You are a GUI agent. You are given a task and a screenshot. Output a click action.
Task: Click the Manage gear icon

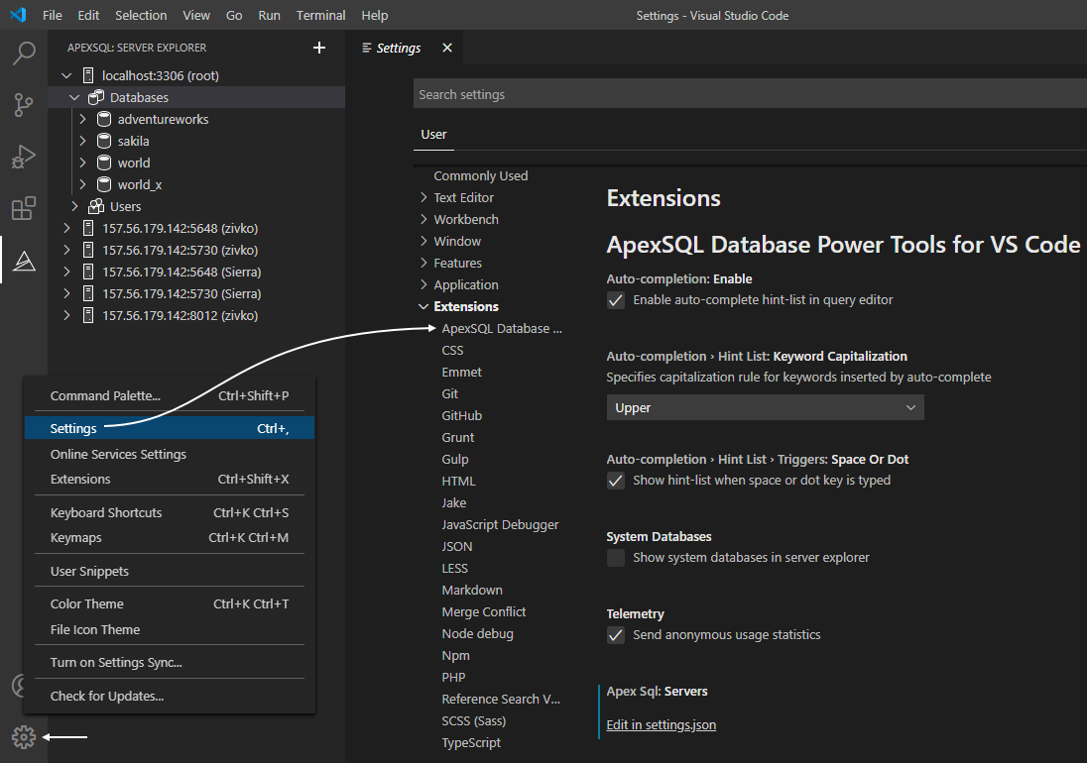24,737
